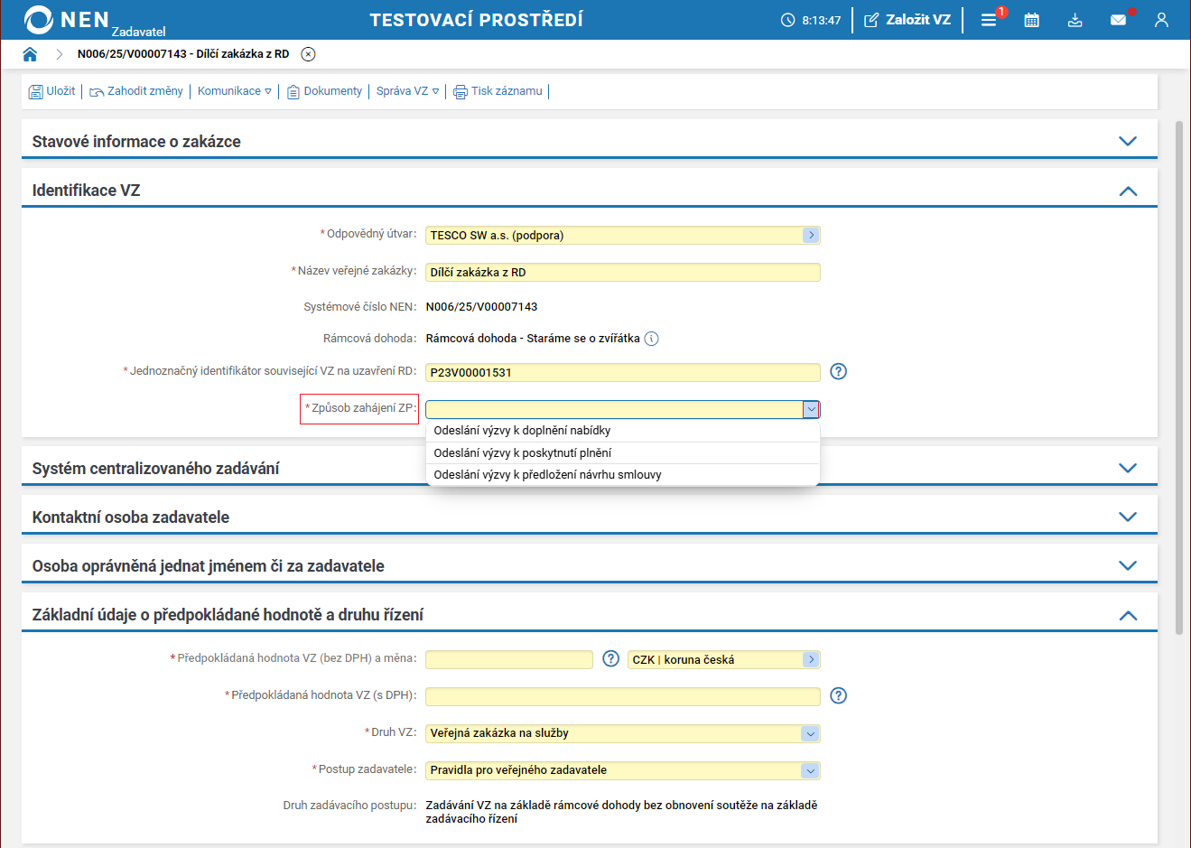Screen dimensions: 1191x848
Task: Click the Založit VZ button
Action: 907,20
